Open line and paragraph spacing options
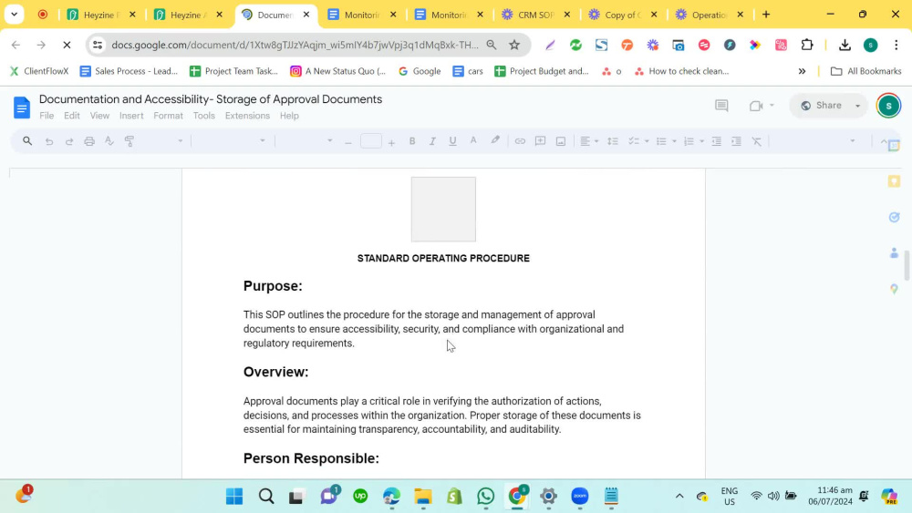This screenshot has height=513, width=912. click(x=613, y=141)
